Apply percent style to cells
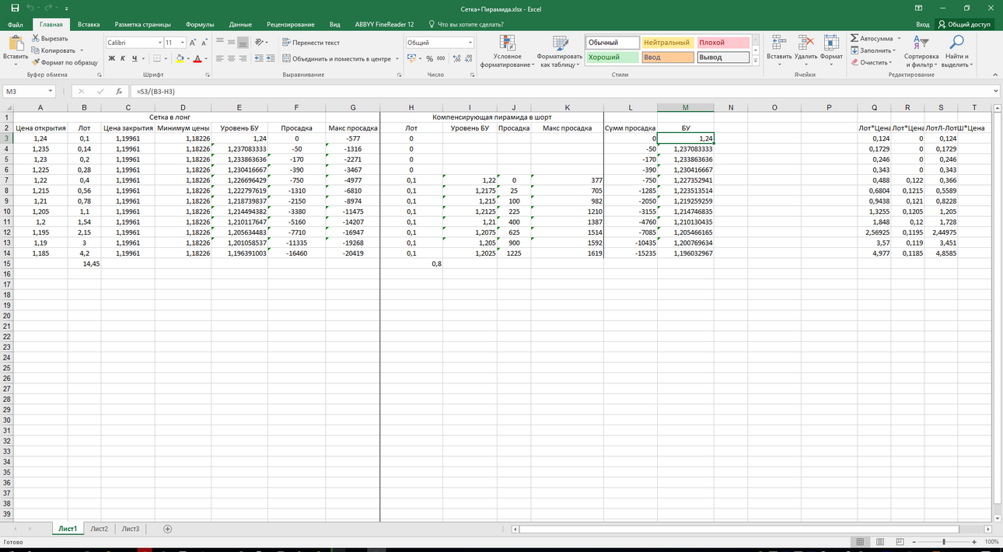 (x=430, y=58)
